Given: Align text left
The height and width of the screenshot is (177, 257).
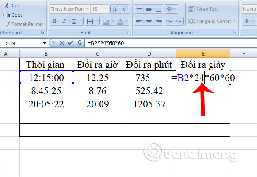Looking at the screenshot, I should pos(139,21).
